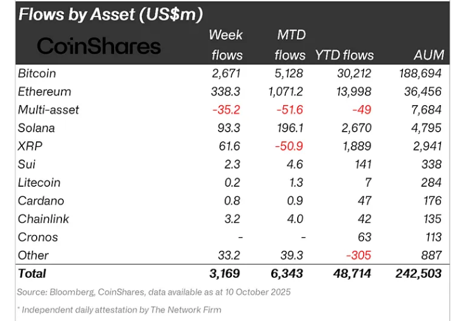
Task: Click the Ethereum row label
Action: pos(45,92)
